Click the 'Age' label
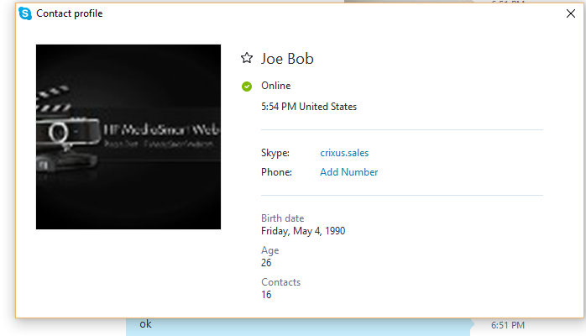This screenshot has width=586, height=336. point(269,250)
